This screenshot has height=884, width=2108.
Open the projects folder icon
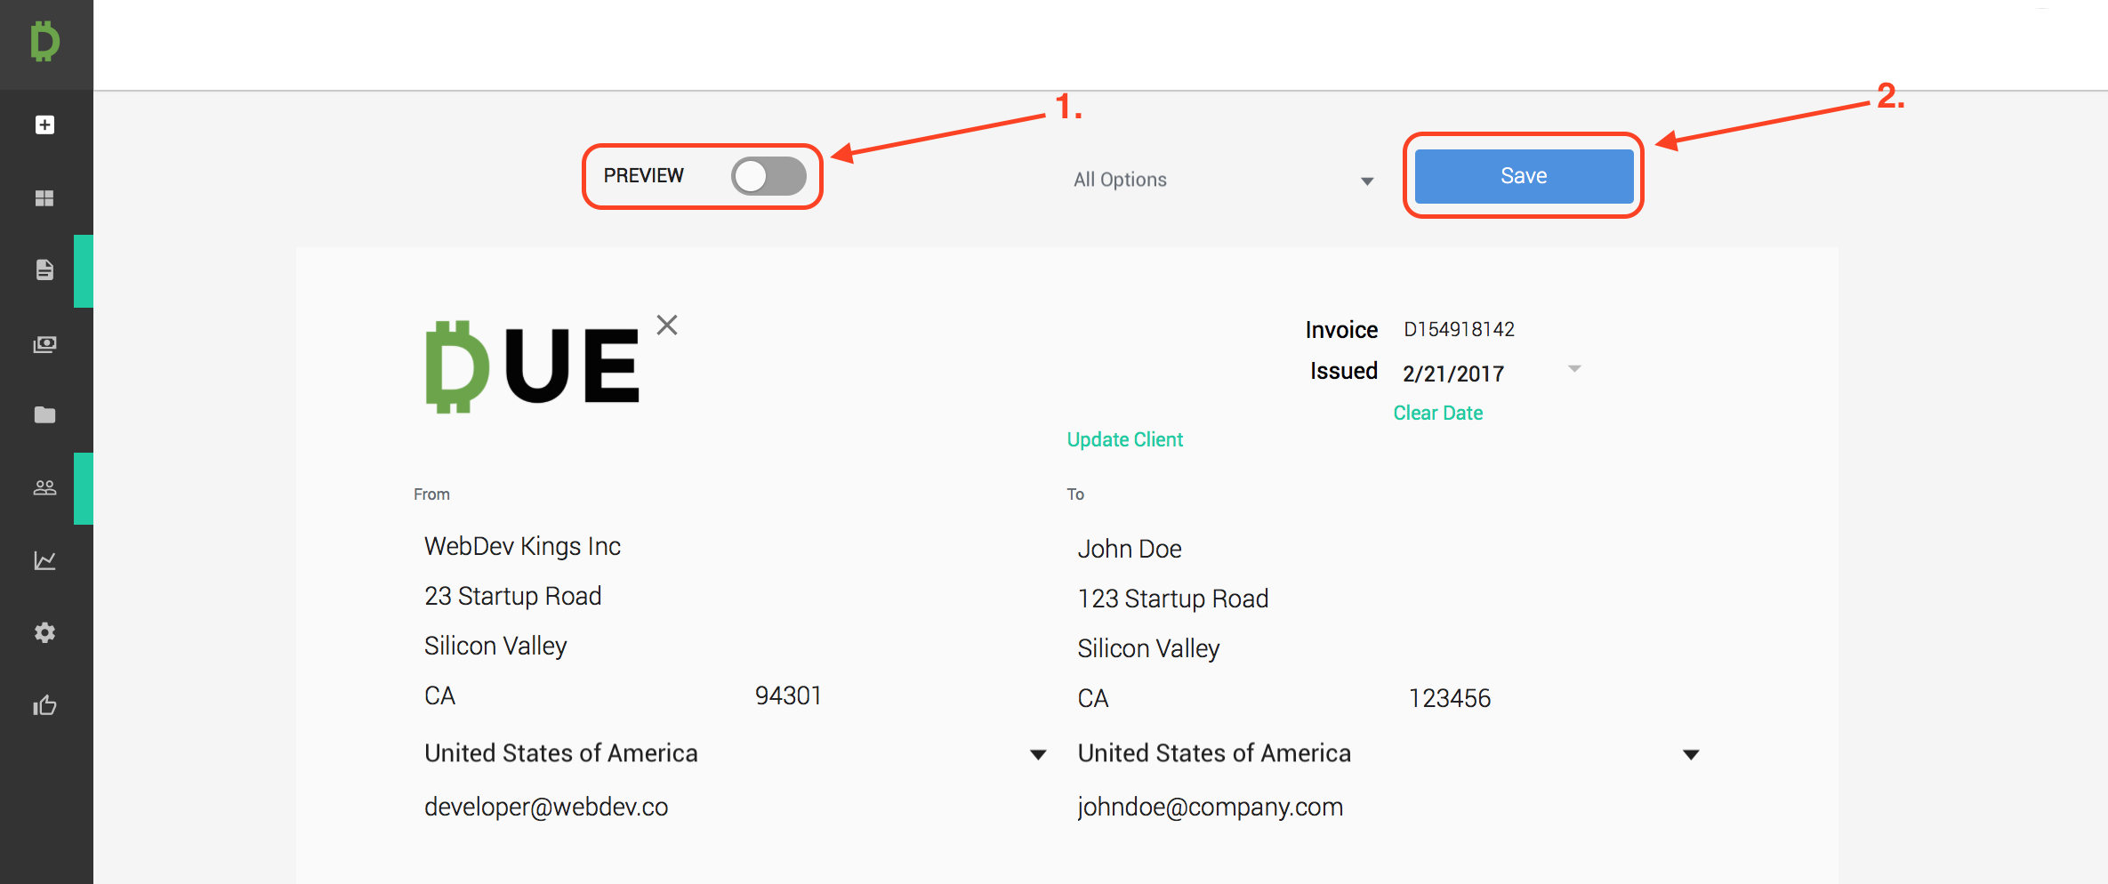pos(44,414)
